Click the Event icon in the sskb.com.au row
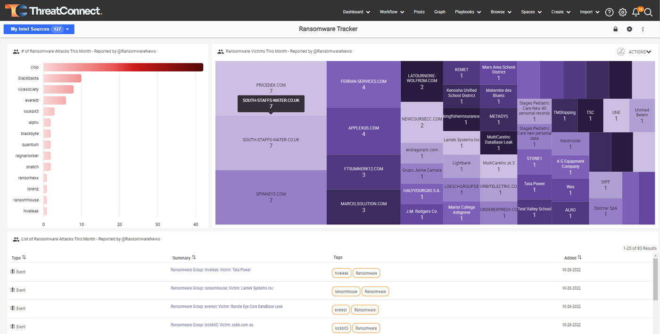This screenshot has height=334, width=660. [x=13, y=327]
